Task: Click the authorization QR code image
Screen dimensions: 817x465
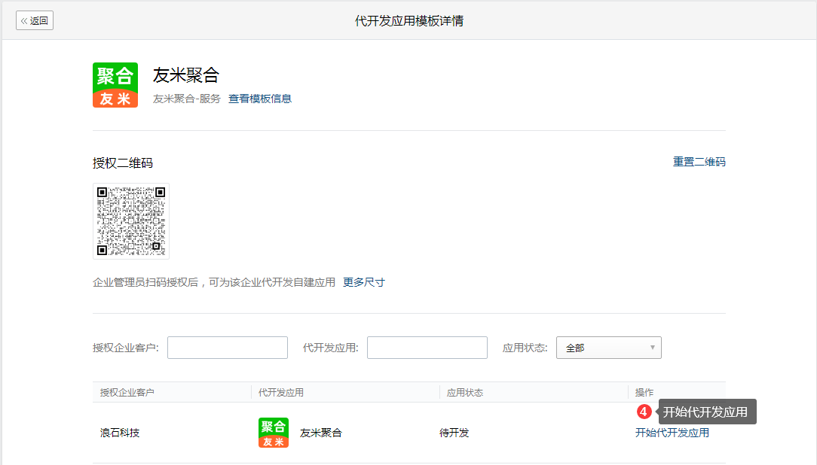Action: click(x=131, y=221)
